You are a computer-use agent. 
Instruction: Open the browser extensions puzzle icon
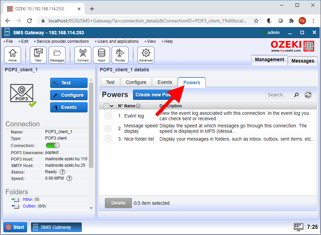pyautogui.click(x=291, y=21)
